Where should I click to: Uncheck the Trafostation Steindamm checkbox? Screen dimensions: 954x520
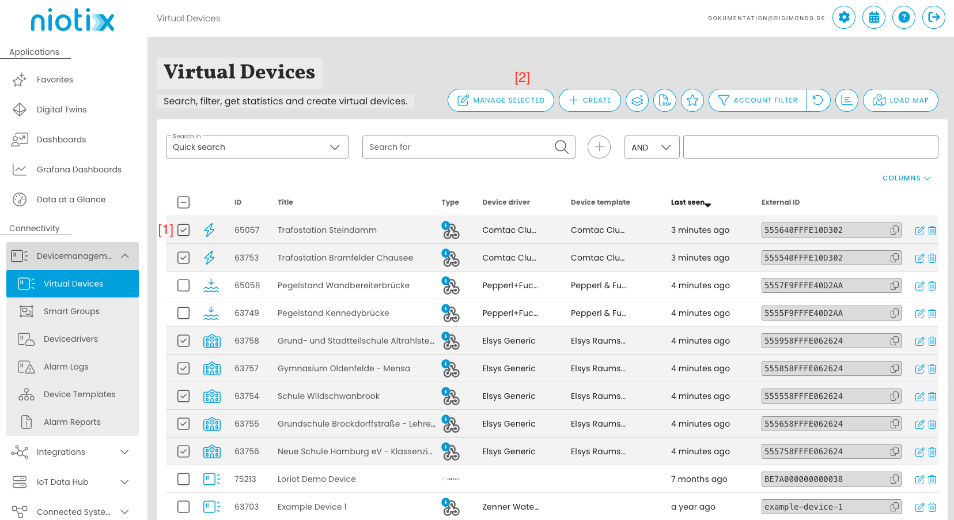[x=184, y=230]
